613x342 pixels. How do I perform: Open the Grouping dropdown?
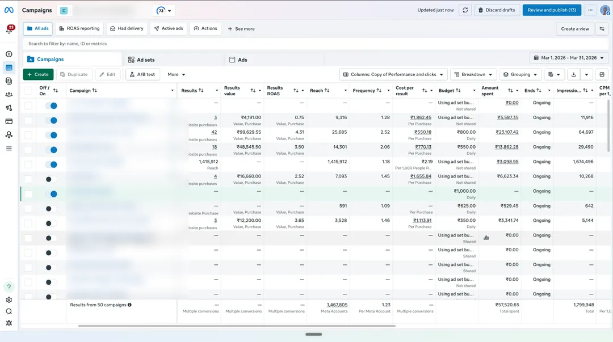pos(520,74)
